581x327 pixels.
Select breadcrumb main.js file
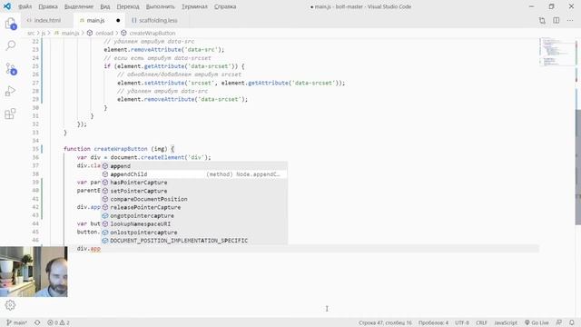[66, 33]
